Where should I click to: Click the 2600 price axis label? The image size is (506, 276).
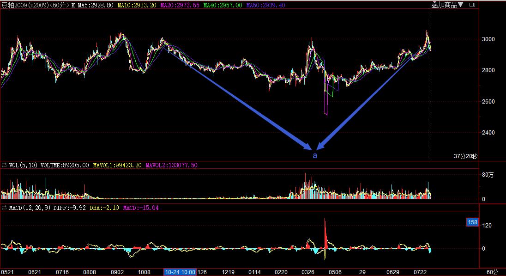click(488, 102)
